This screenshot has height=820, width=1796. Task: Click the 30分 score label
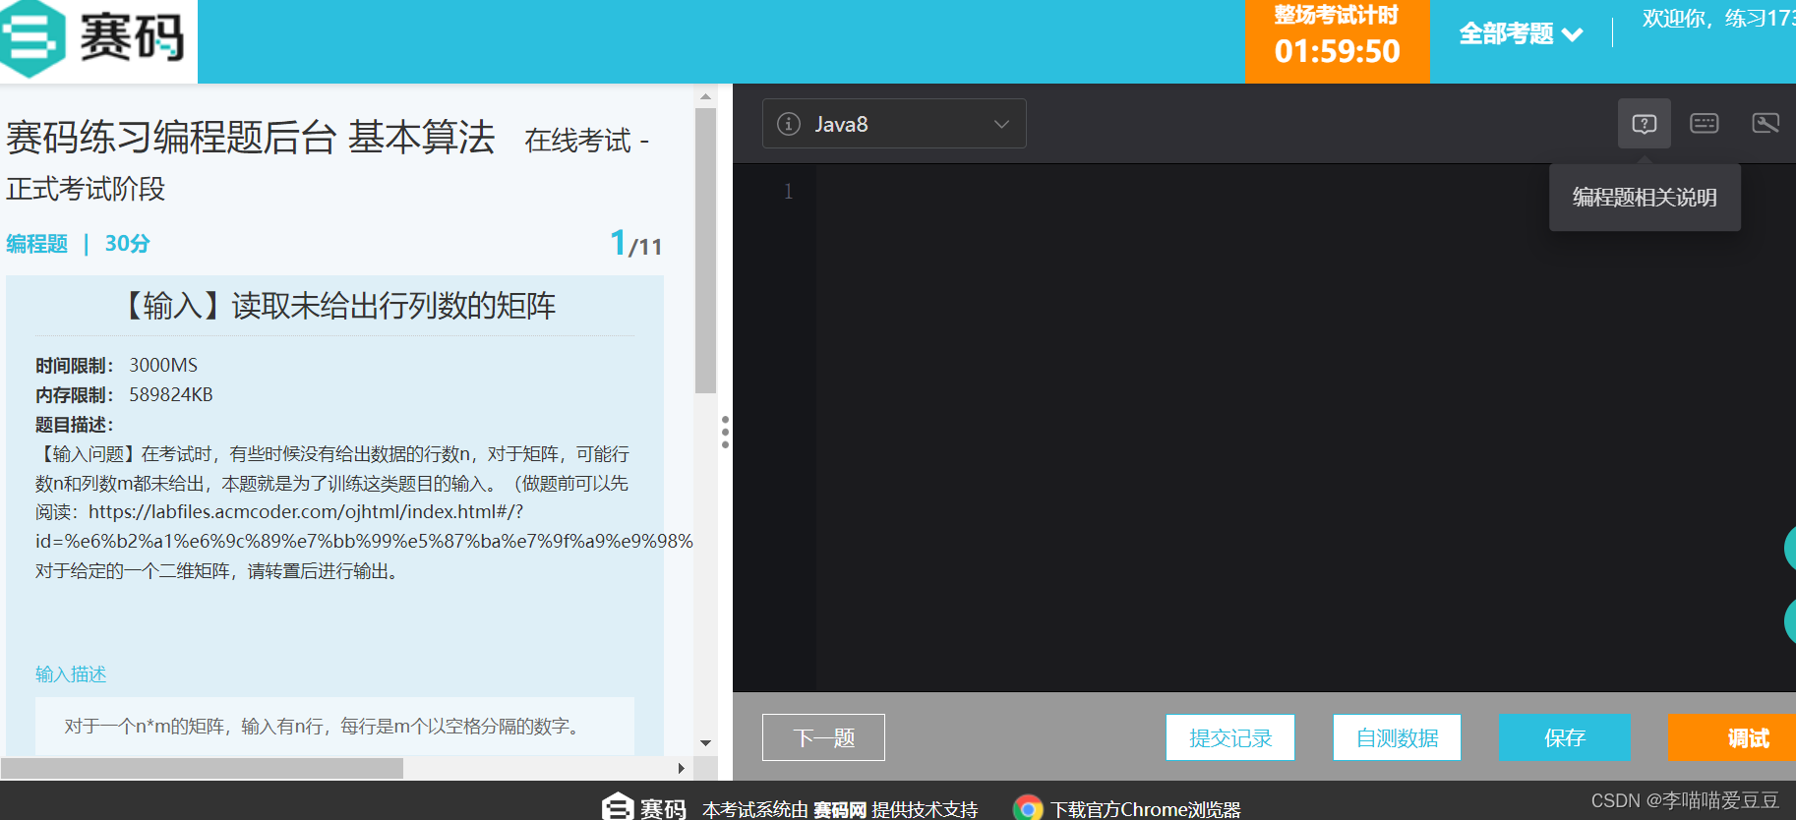(x=127, y=244)
